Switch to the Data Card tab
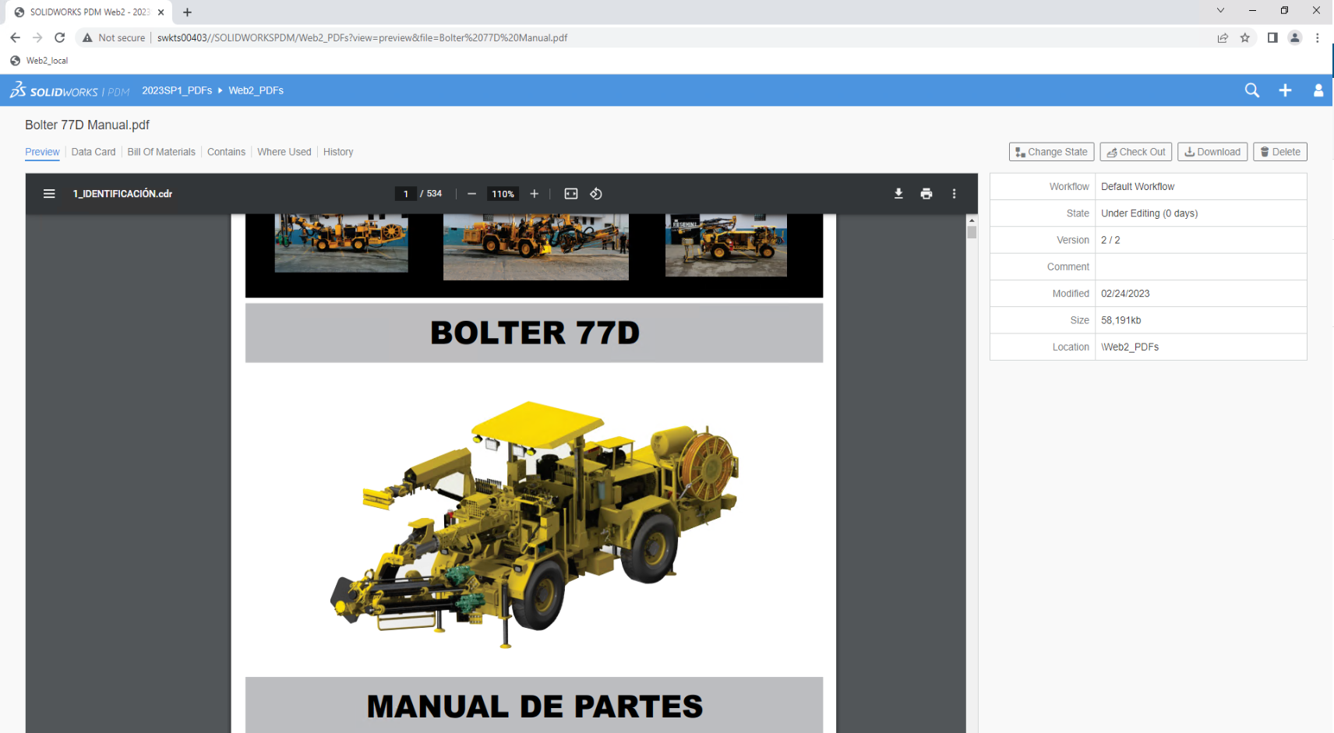This screenshot has height=733, width=1334. pos(93,152)
